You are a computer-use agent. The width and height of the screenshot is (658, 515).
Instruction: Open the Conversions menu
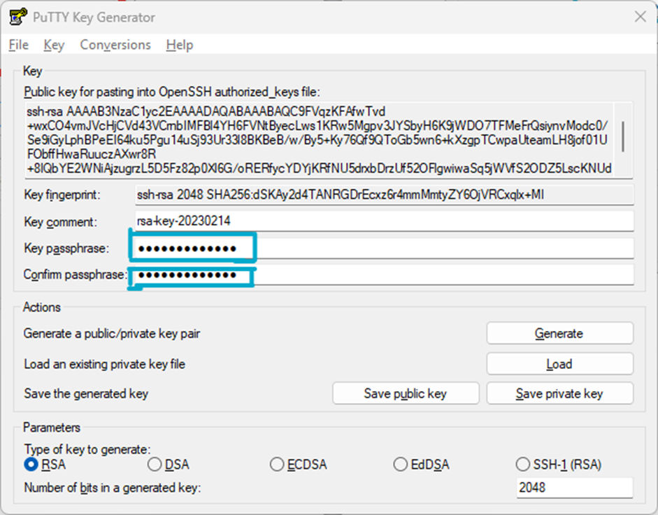click(115, 45)
